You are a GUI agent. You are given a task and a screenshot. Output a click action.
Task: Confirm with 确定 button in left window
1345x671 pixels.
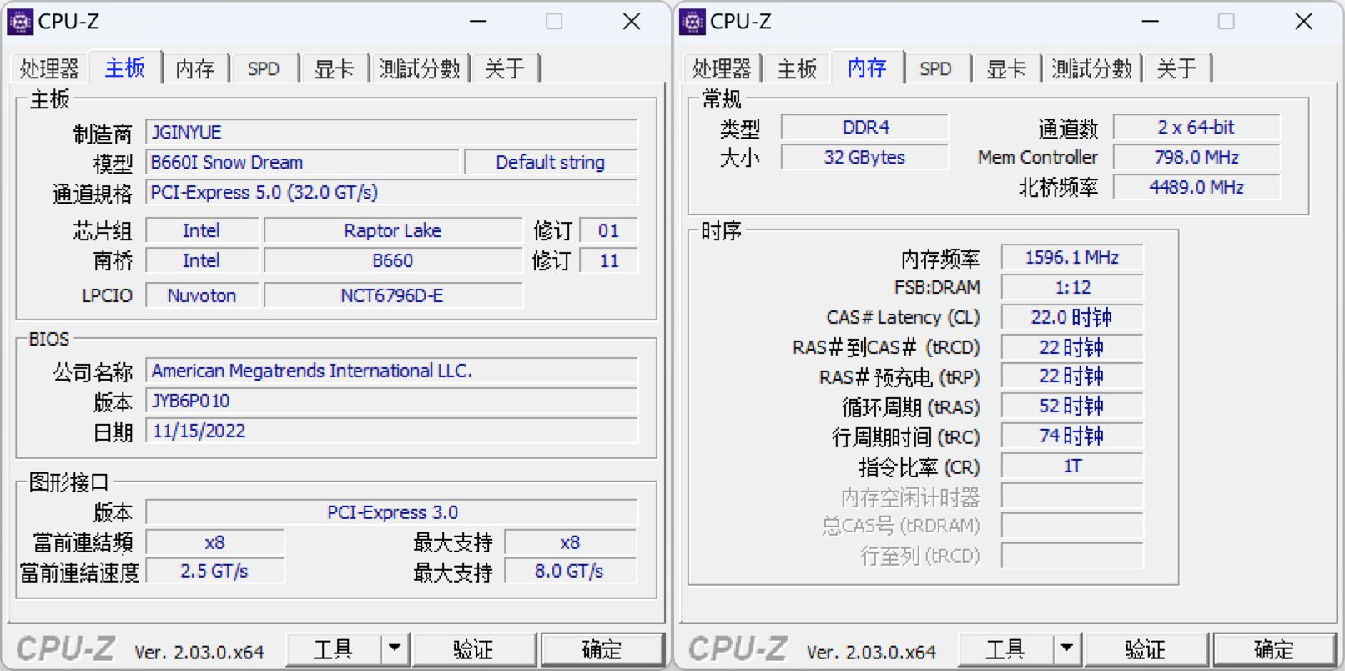(x=602, y=648)
